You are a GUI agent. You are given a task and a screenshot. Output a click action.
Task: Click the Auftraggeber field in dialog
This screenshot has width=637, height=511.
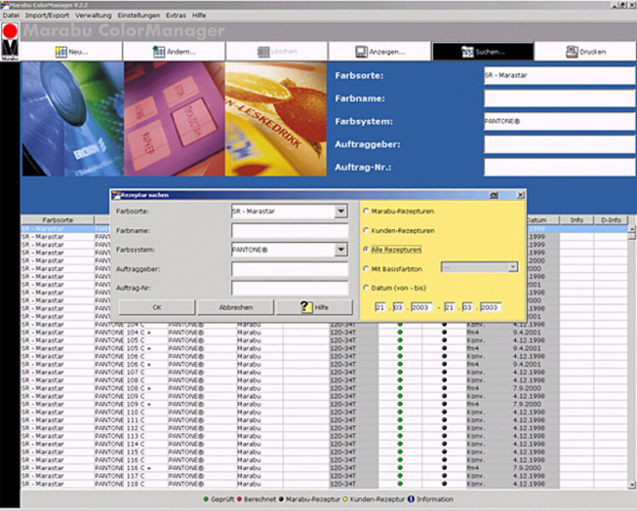[x=290, y=268]
